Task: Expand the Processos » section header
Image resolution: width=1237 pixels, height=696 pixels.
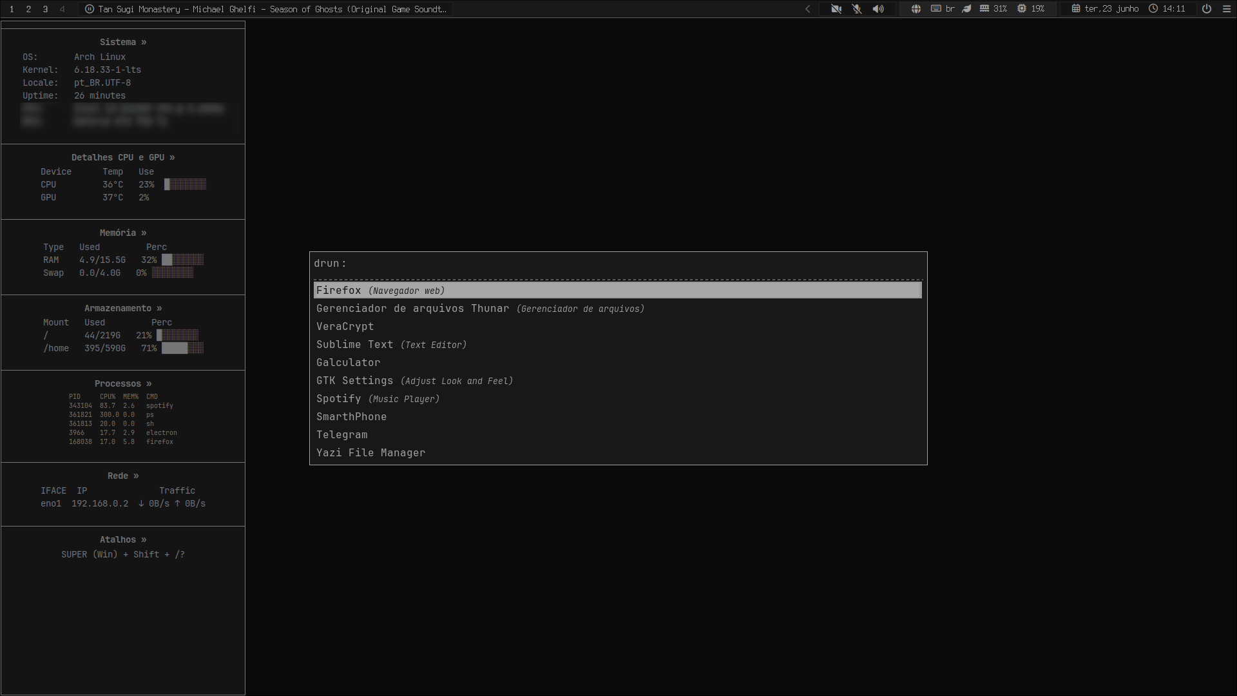Action: point(123,383)
